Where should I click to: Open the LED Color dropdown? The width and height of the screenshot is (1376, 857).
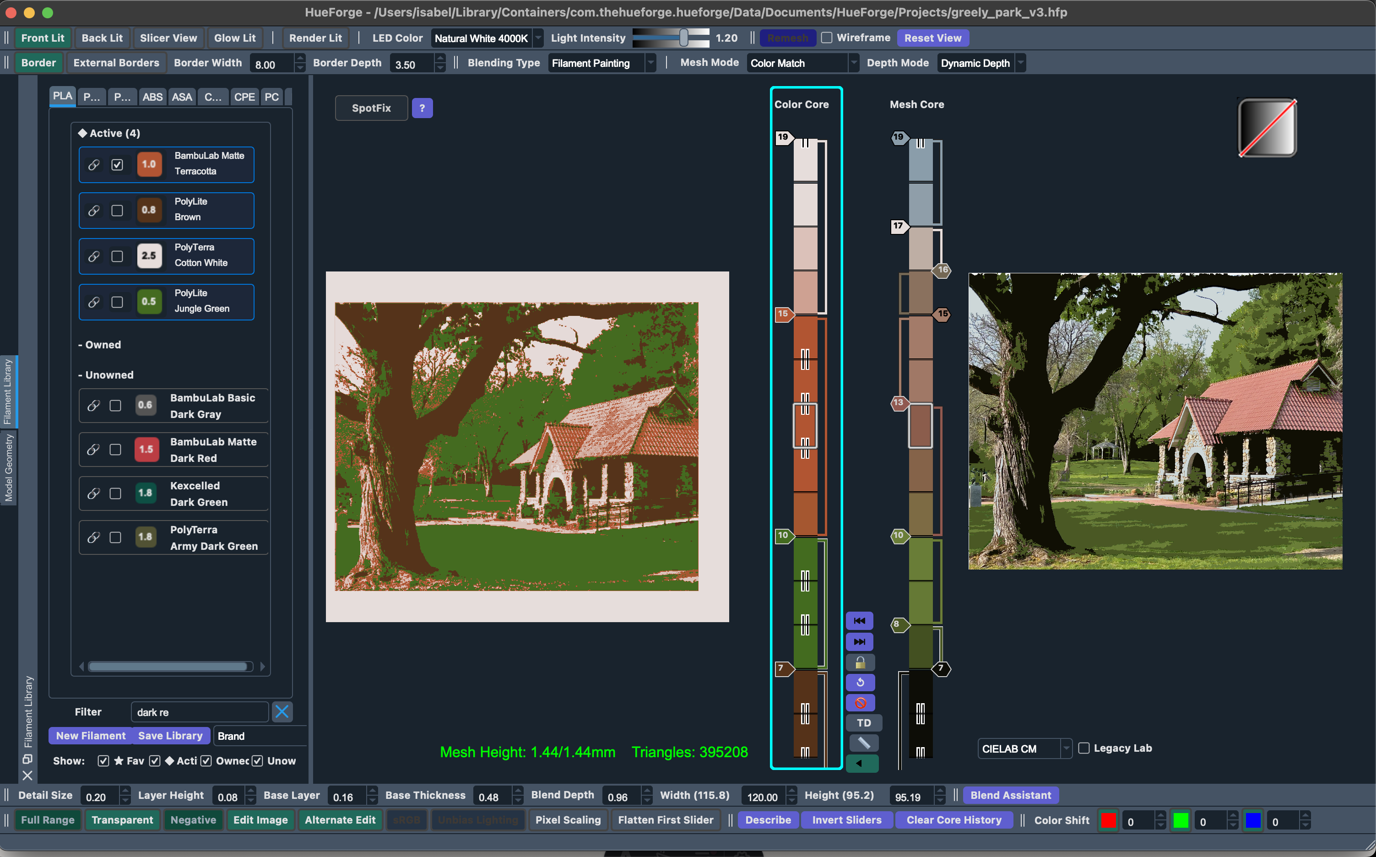click(488, 38)
